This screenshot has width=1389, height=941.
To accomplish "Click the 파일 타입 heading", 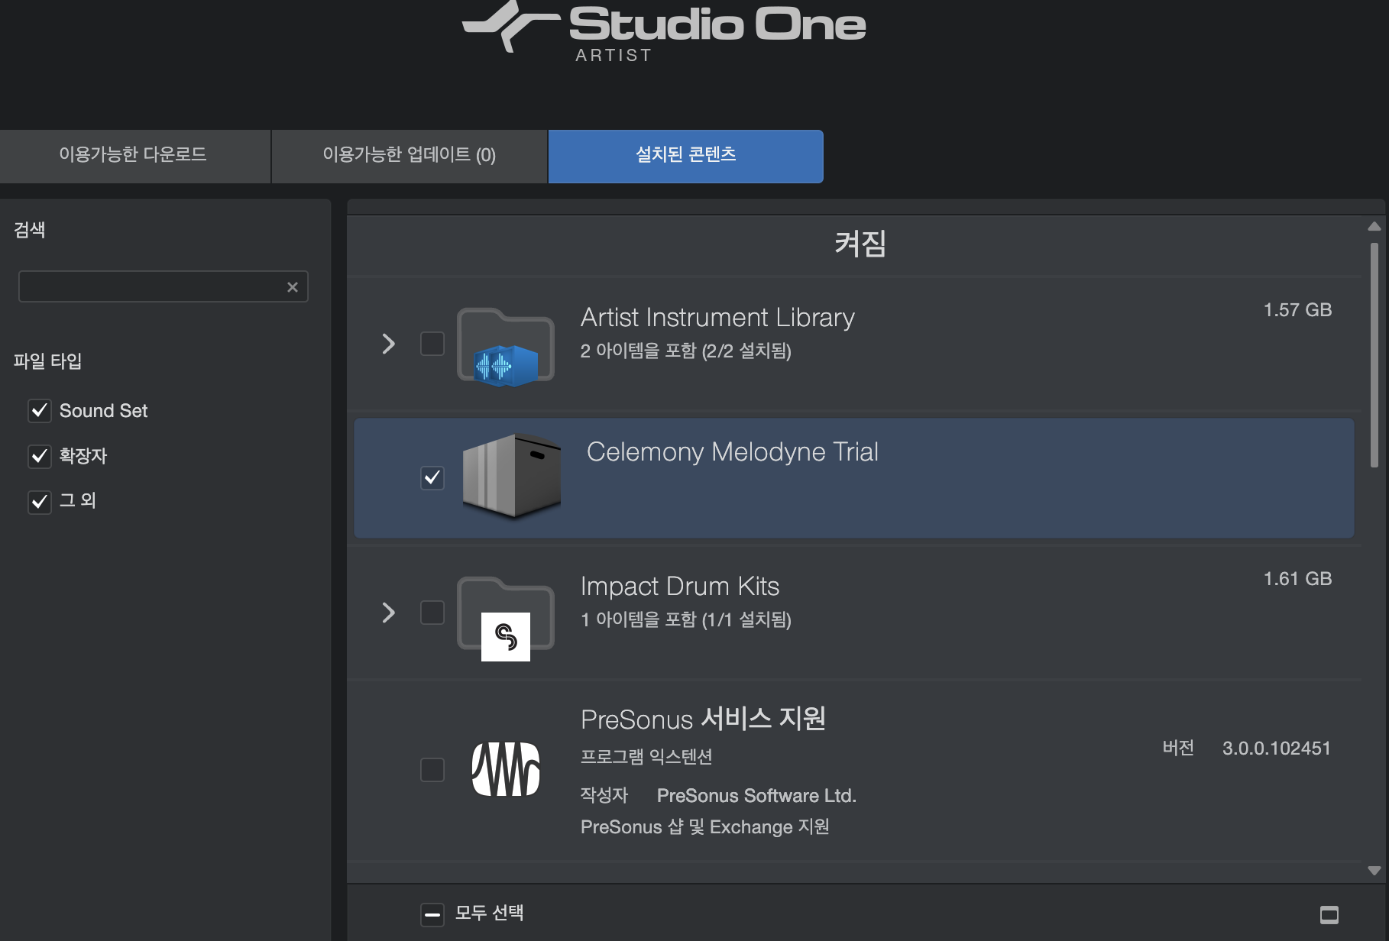I will [47, 361].
